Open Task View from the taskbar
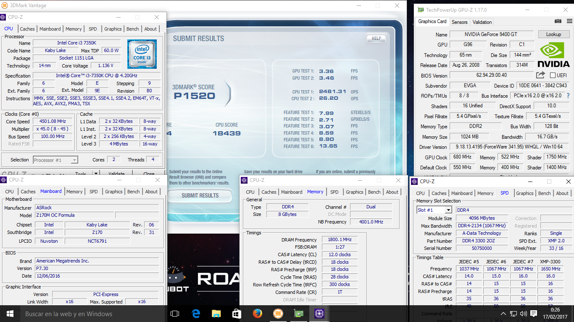The height and width of the screenshot is (322, 574). (175, 314)
